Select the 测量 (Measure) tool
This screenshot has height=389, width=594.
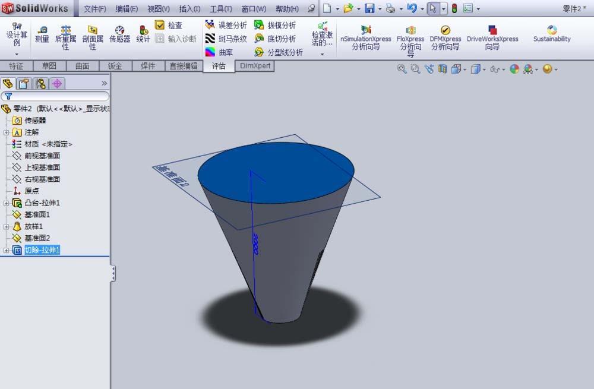click(x=42, y=34)
